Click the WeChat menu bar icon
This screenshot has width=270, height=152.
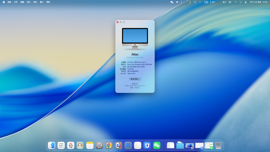(x=172, y=2)
